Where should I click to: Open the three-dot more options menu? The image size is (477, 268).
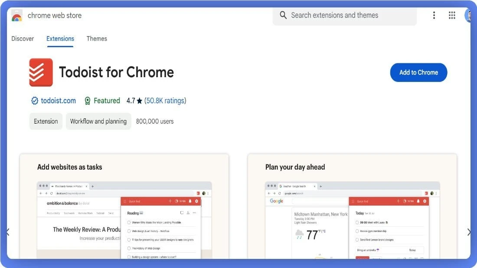[434, 15]
